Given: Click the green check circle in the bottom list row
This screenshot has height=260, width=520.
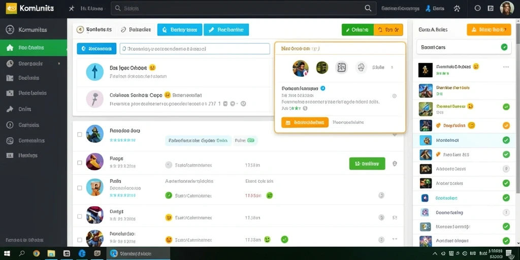Looking at the screenshot, I should tap(284, 239).
